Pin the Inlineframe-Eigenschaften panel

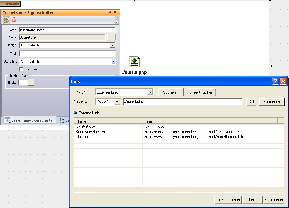click(x=110, y=12)
